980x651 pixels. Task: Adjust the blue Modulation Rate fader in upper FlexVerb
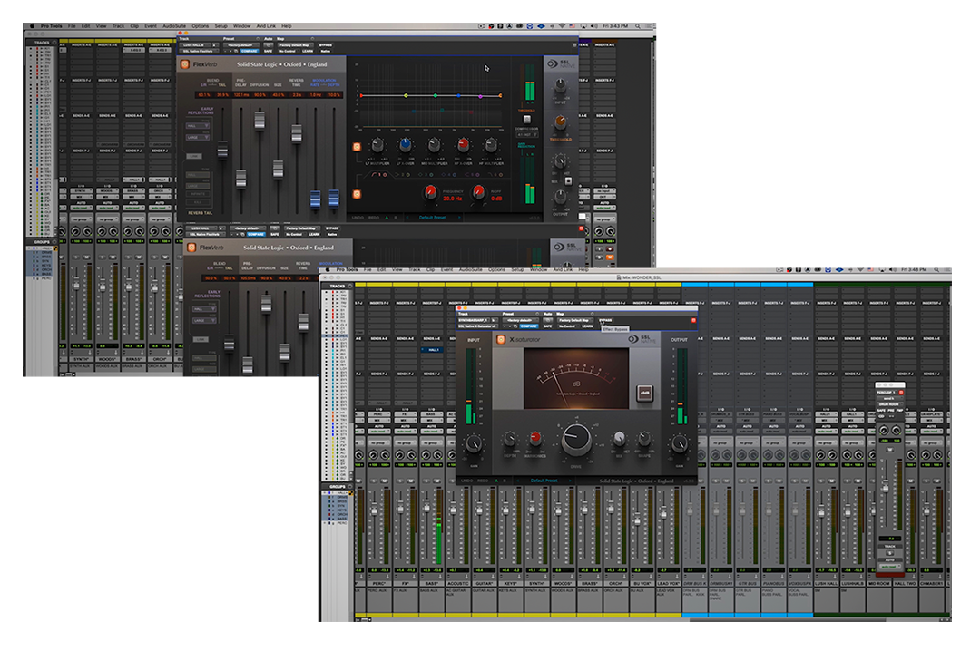(x=316, y=199)
